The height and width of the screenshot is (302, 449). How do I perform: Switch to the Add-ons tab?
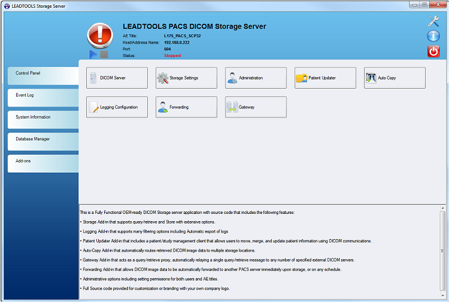43,164
